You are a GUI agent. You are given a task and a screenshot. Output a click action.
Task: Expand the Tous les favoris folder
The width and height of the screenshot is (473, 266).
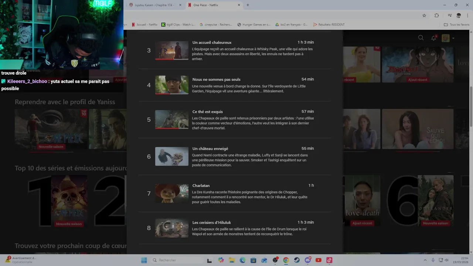(x=457, y=25)
